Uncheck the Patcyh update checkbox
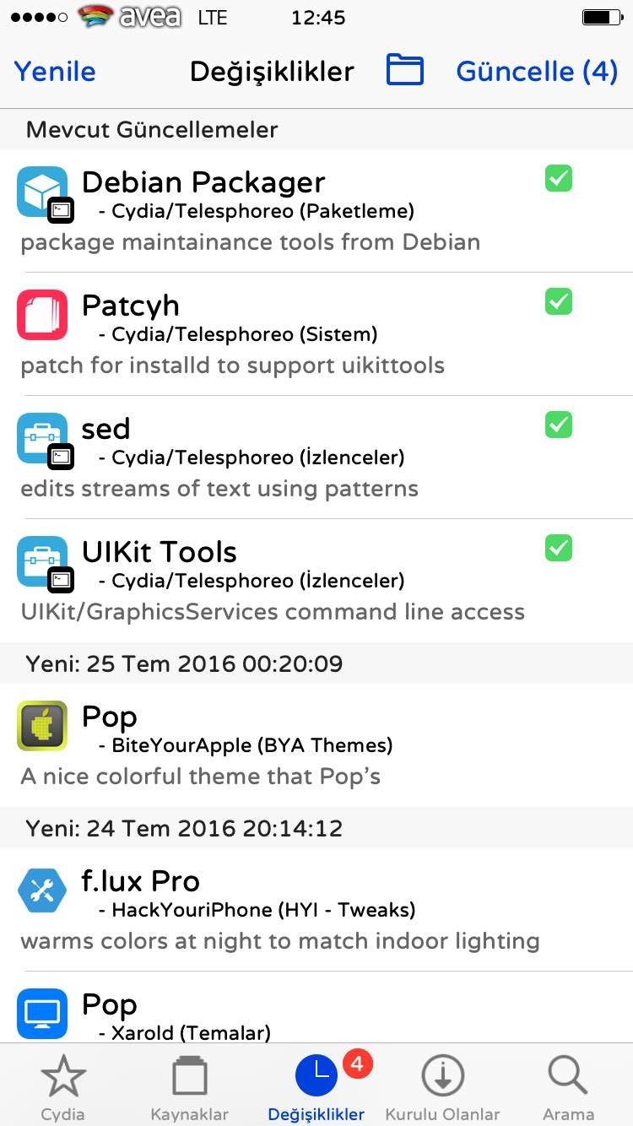The image size is (633, 1126). (559, 301)
